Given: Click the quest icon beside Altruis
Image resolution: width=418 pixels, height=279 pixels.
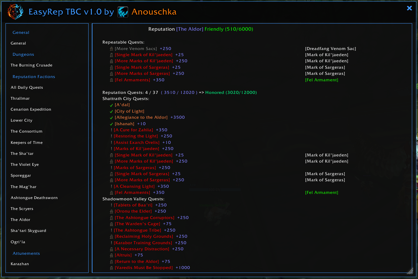Looking at the screenshot, I should click(x=112, y=255).
